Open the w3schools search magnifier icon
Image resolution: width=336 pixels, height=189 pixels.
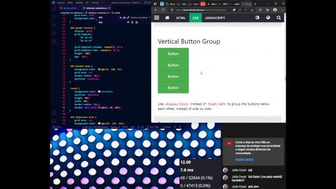[279, 18]
